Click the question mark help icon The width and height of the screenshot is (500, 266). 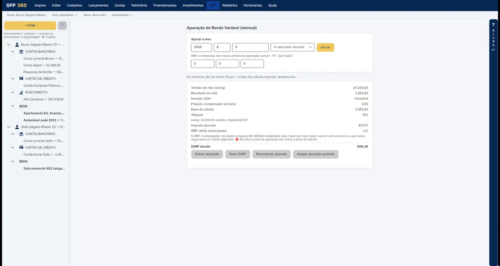(493, 25)
